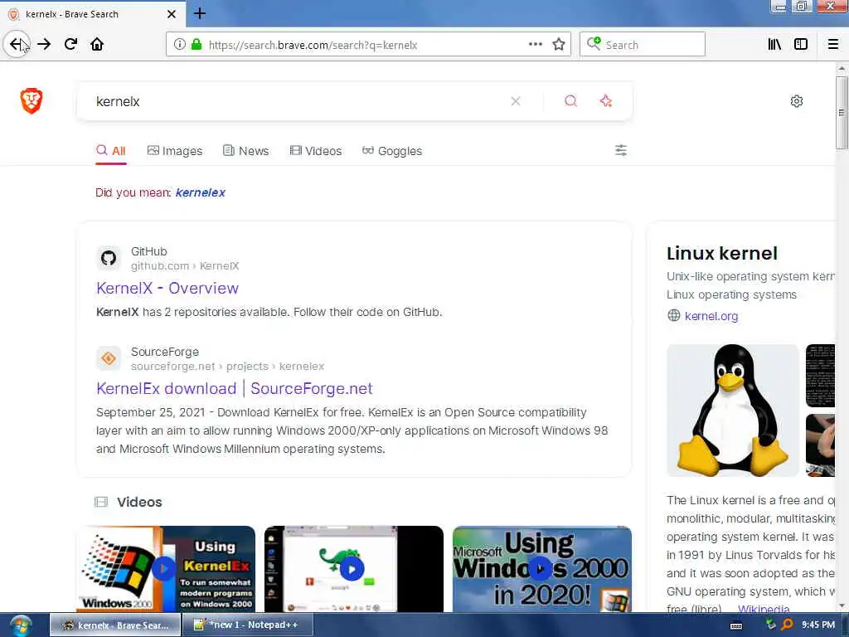Show site information icon in address bar
The height and width of the screenshot is (637, 849).
[x=180, y=45]
